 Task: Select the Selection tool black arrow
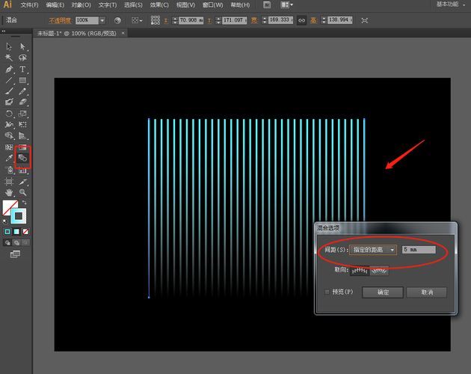point(9,46)
